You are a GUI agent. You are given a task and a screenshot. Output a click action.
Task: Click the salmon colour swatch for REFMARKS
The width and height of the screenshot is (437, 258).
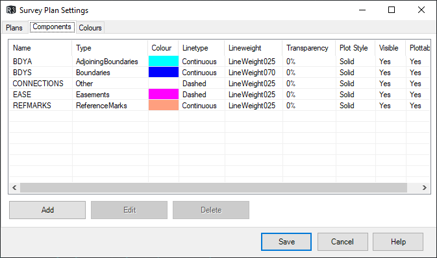[x=164, y=106]
